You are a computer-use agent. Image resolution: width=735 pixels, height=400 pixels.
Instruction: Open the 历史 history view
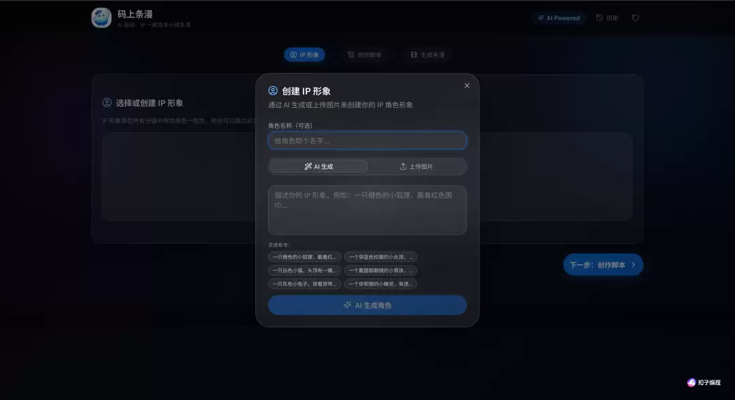tap(607, 18)
